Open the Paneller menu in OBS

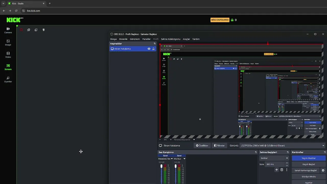click(146, 39)
